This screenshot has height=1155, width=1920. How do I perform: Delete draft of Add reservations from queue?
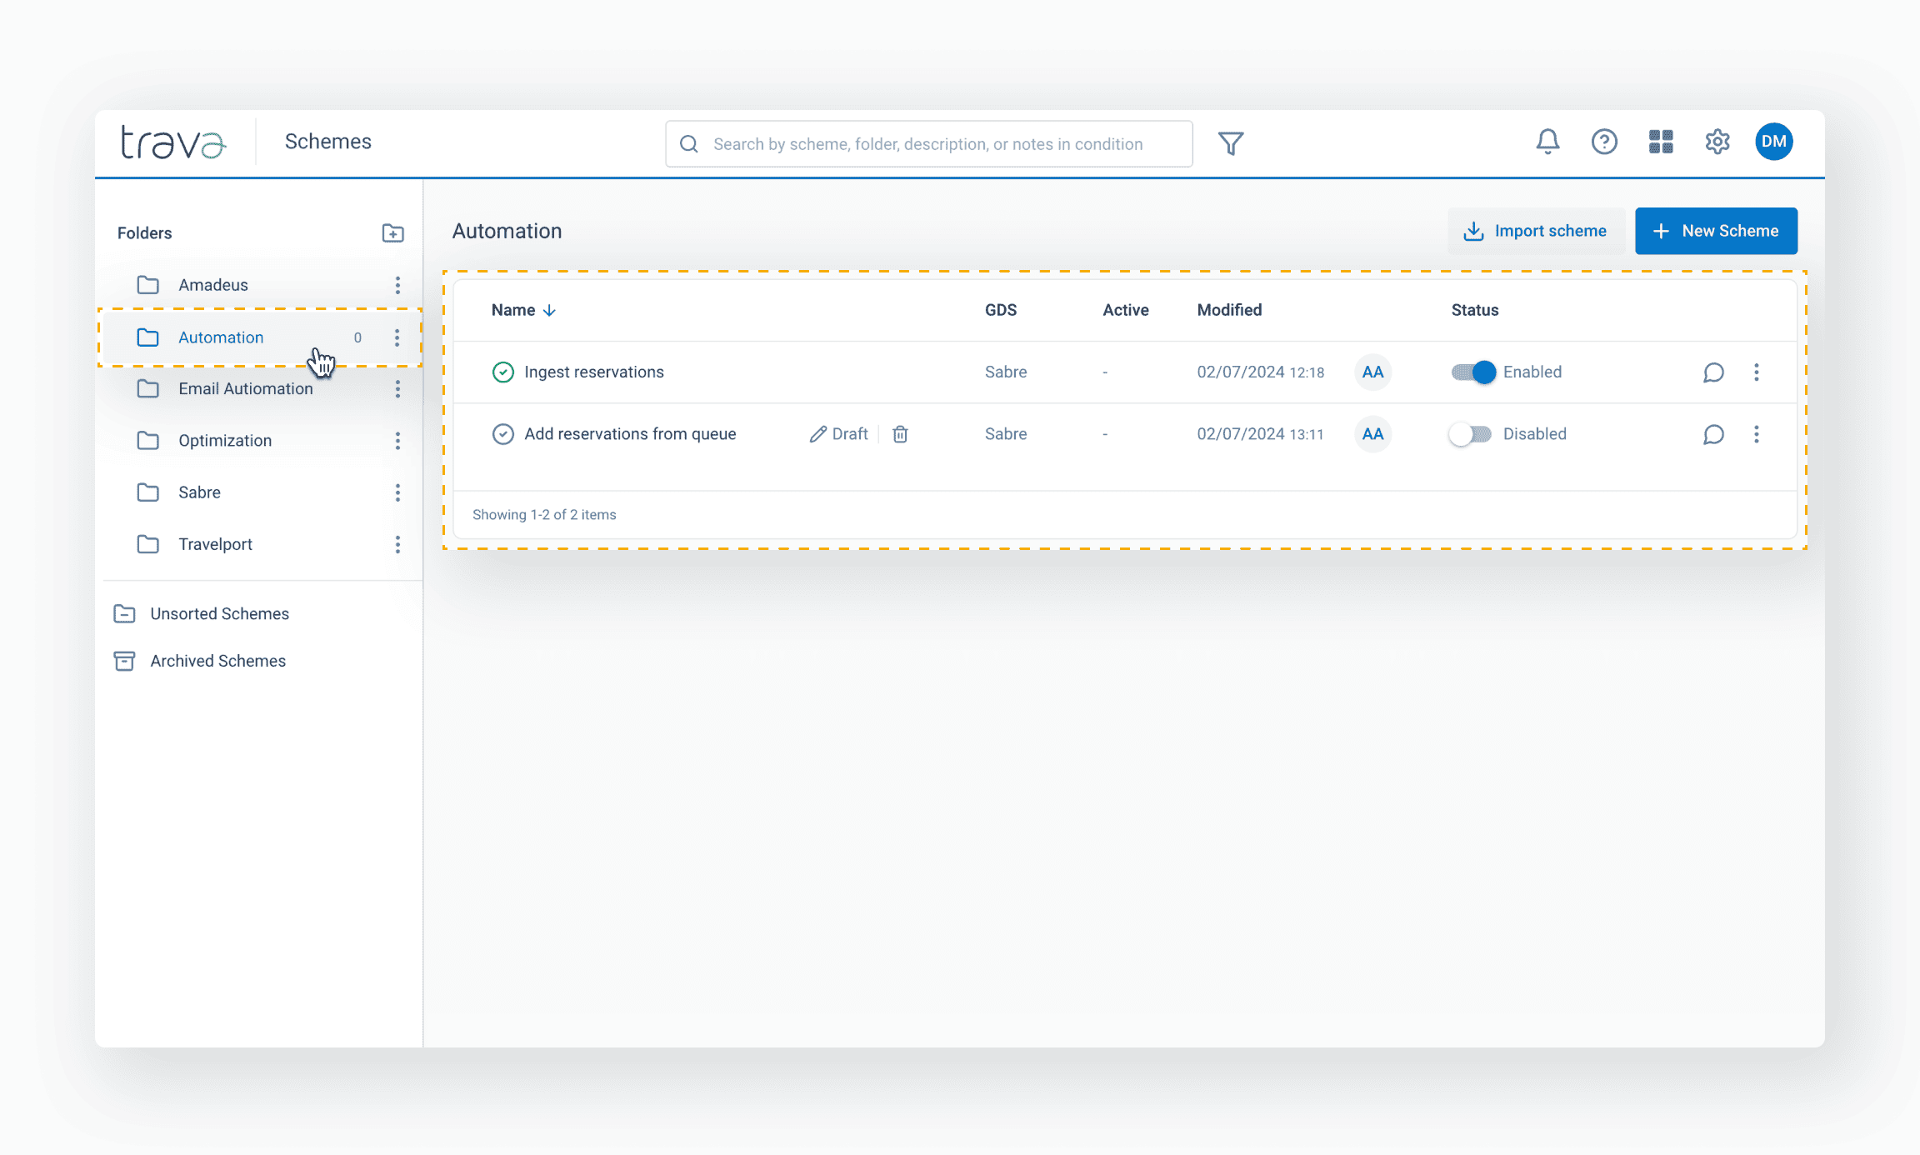900,434
